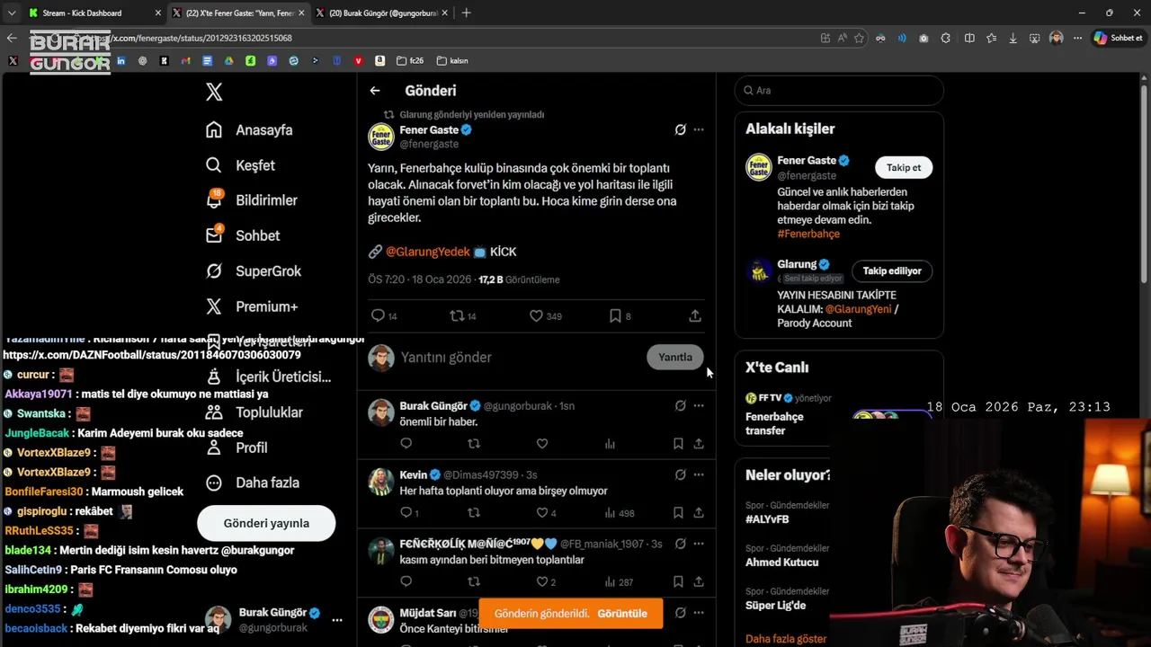The height and width of the screenshot is (647, 1151).
Task: Open the #Fenerbahçe hashtag link
Action: pyautogui.click(x=808, y=234)
